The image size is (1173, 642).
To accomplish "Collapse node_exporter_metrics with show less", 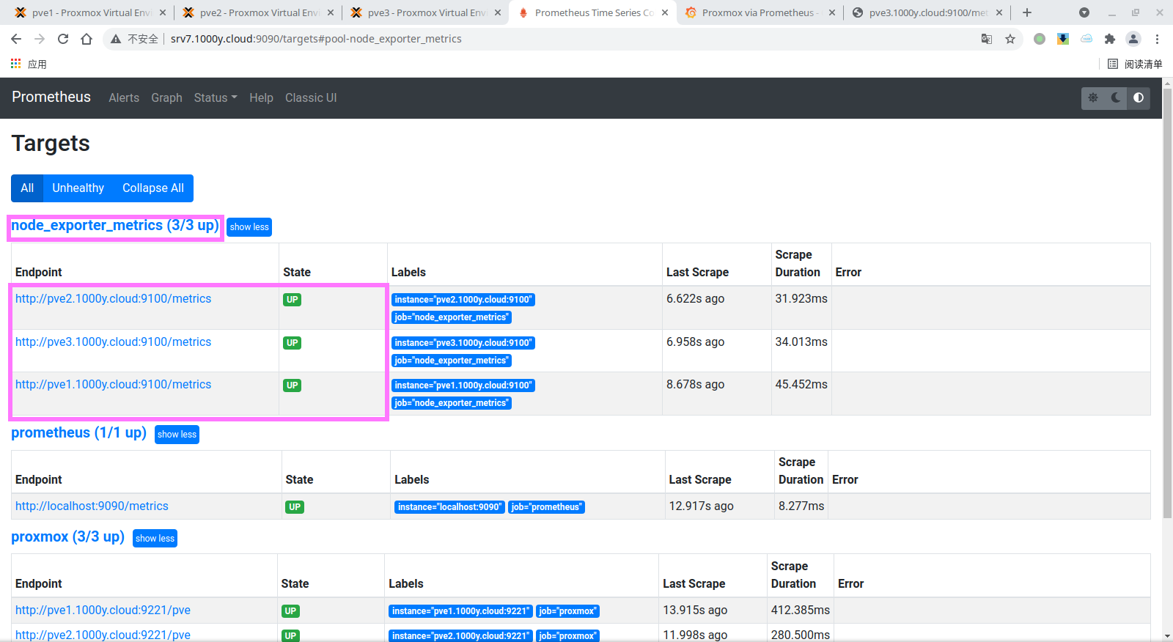I will [x=249, y=227].
